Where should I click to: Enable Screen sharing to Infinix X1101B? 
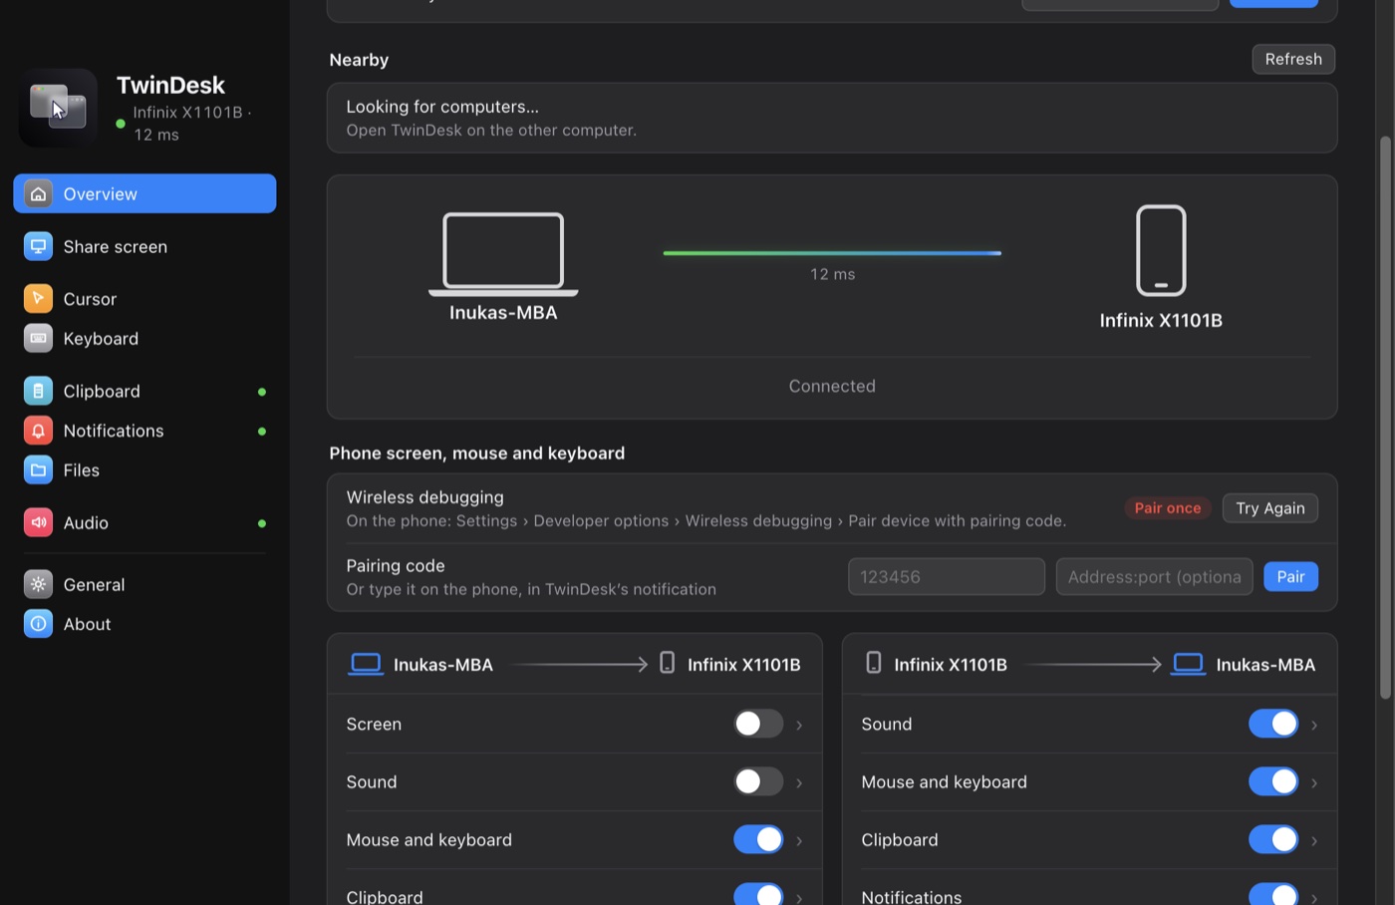758,724
